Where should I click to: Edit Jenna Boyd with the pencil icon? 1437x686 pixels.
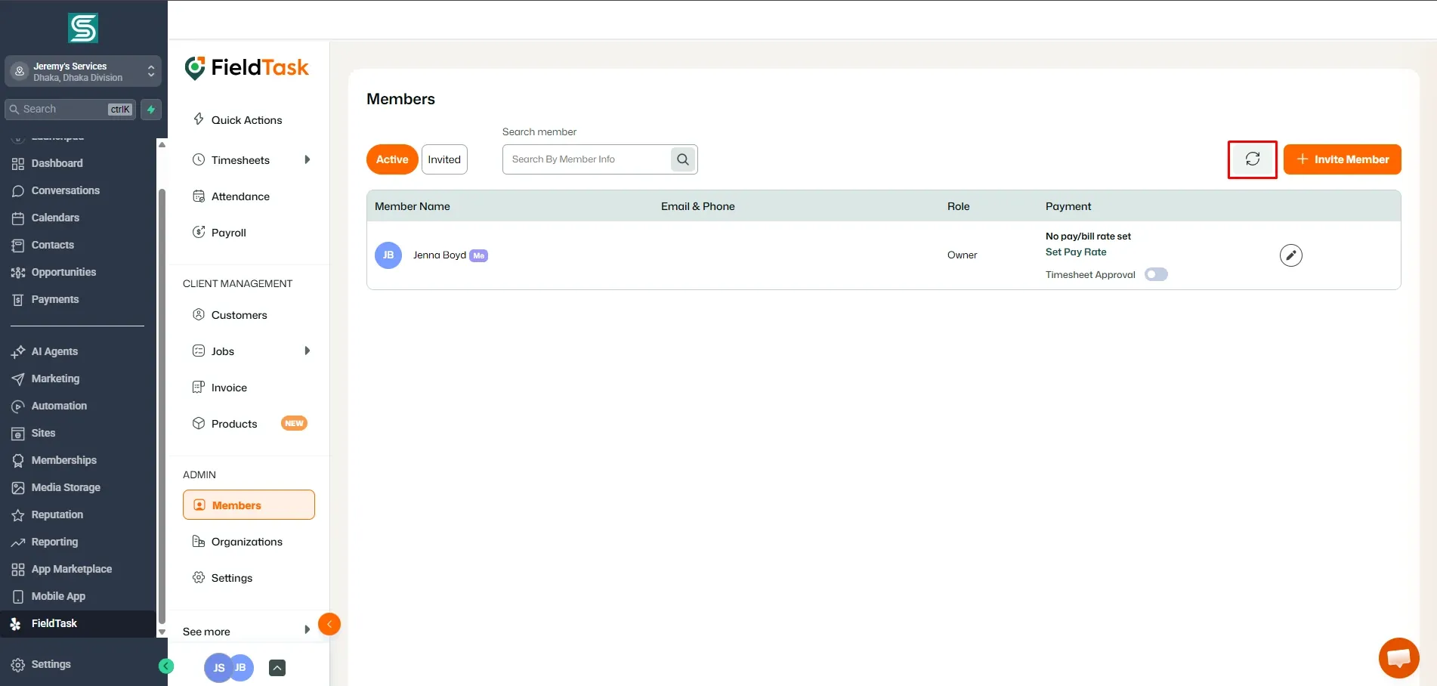(x=1290, y=255)
